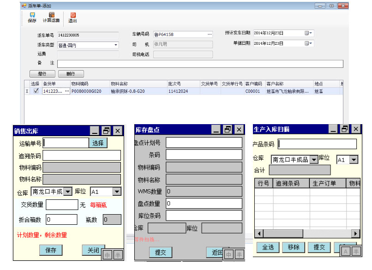This screenshot has height=270, width=372.
Task: Click the A input icon in 生产入库扫描 window
Action: (x=346, y=251)
